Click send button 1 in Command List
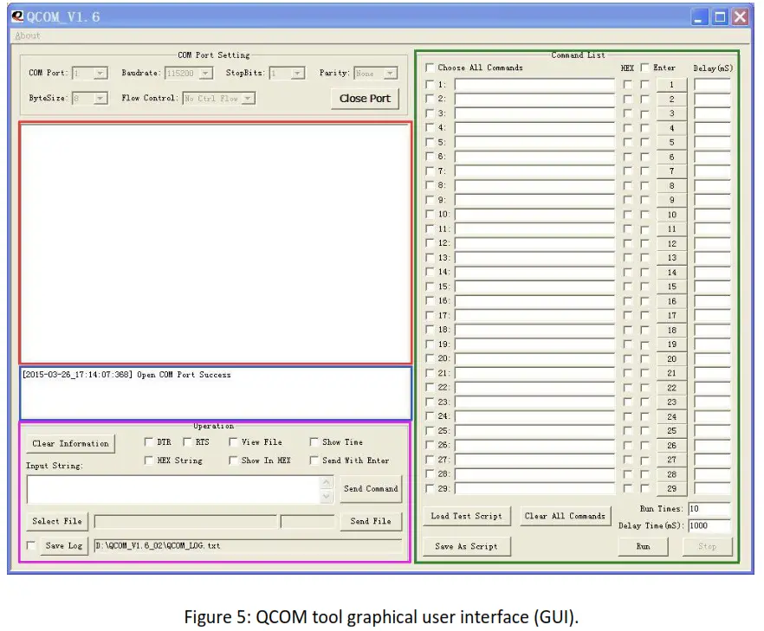Viewport: 764px width, 631px height. pos(671,85)
